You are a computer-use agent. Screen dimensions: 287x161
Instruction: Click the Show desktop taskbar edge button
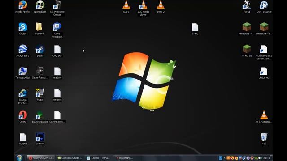coord(272,158)
